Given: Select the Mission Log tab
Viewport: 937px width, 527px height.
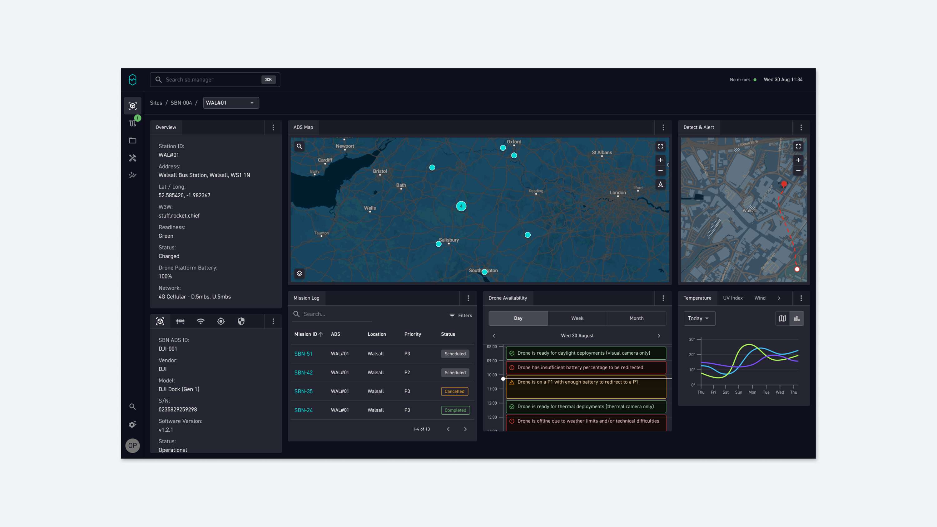Looking at the screenshot, I should pyautogui.click(x=306, y=298).
